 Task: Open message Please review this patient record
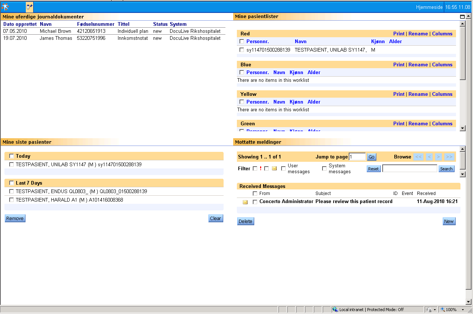click(x=354, y=202)
